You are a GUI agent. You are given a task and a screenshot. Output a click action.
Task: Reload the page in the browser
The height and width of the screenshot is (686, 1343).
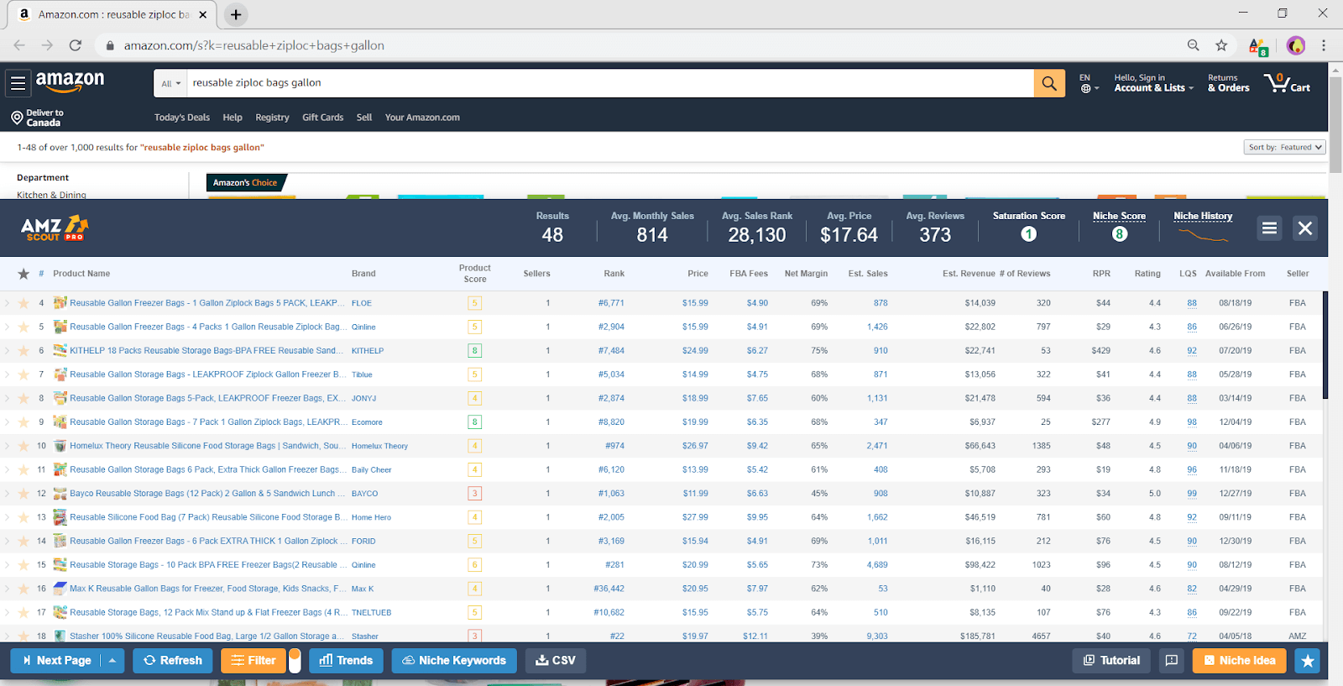tap(76, 45)
